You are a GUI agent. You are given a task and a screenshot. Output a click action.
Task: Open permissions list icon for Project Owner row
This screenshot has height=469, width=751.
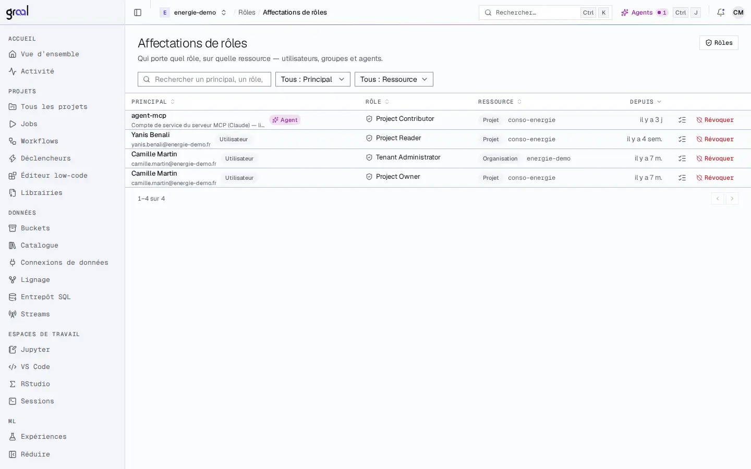tap(682, 178)
